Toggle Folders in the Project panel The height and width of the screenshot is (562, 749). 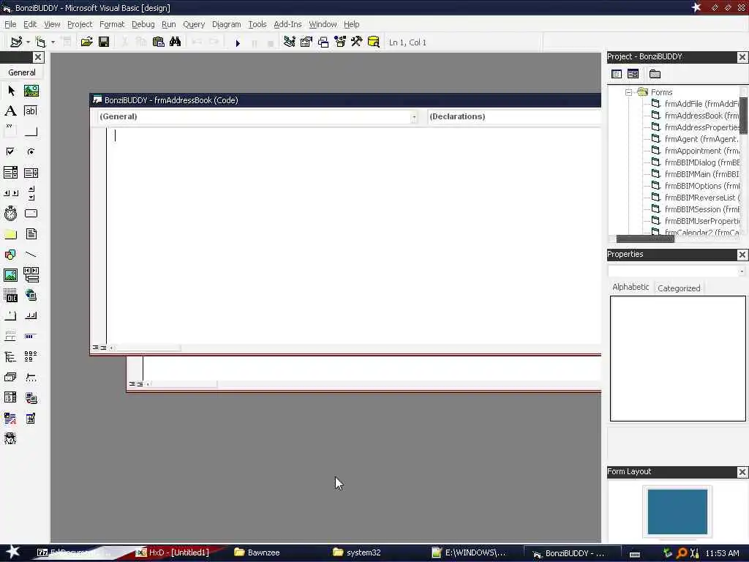655,74
